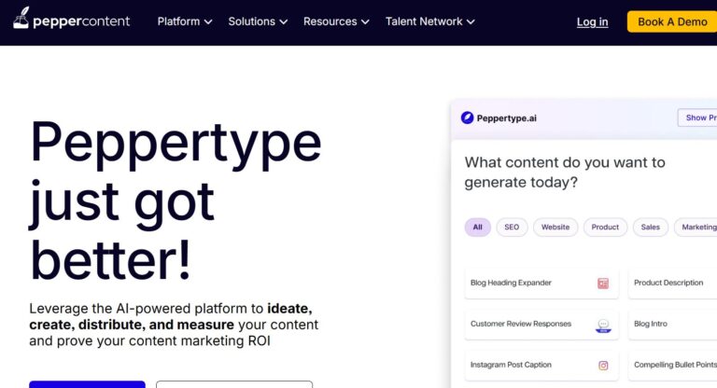Select the Product filter chip
The width and height of the screenshot is (717, 388).
pyautogui.click(x=605, y=228)
